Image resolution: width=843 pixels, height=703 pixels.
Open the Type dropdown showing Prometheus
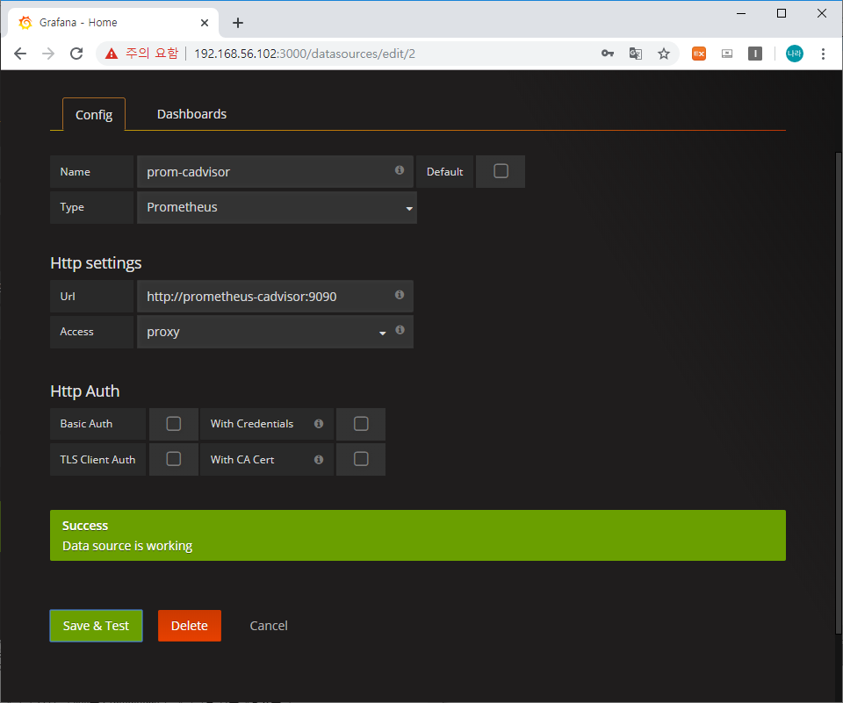pyautogui.click(x=277, y=207)
